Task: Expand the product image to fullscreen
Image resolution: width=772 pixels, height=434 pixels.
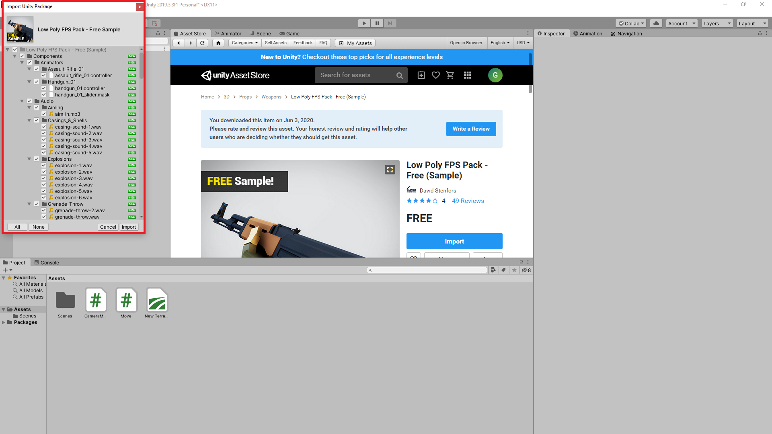Action: pos(390,170)
